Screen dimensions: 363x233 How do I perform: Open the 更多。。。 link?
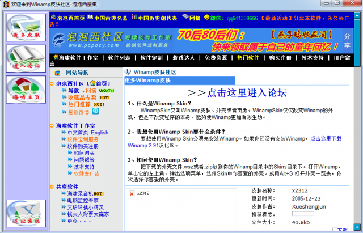(x=79, y=221)
